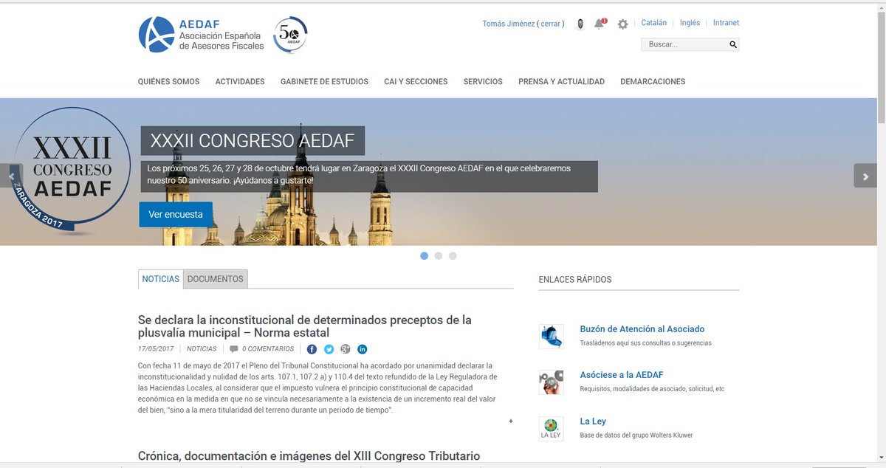The image size is (886, 468).
Task: Open the Servicios menu
Action: pos(483,82)
